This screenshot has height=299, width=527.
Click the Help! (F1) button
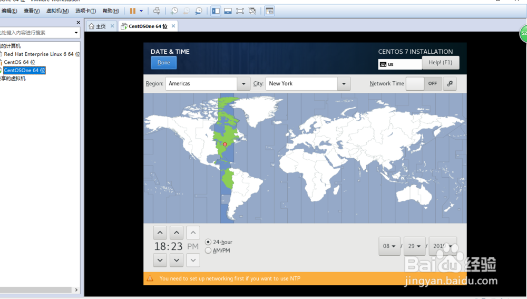440,63
